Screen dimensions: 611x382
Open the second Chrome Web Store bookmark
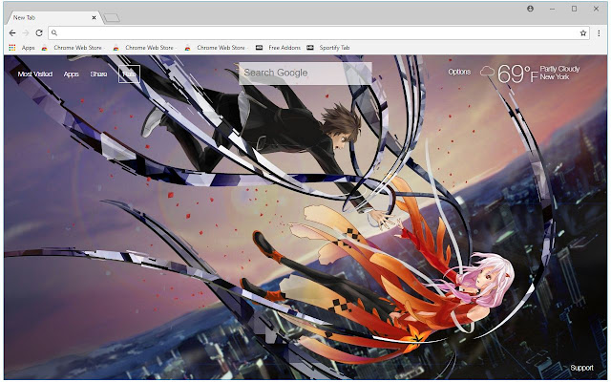point(144,48)
